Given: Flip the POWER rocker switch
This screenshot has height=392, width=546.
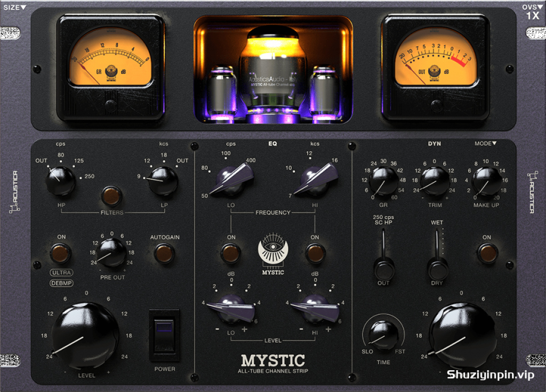Looking at the screenshot, I should (x=164, y=336).
